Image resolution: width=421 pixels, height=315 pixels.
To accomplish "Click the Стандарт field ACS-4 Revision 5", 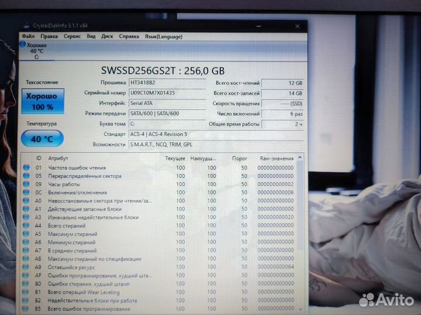I will 216,134.
